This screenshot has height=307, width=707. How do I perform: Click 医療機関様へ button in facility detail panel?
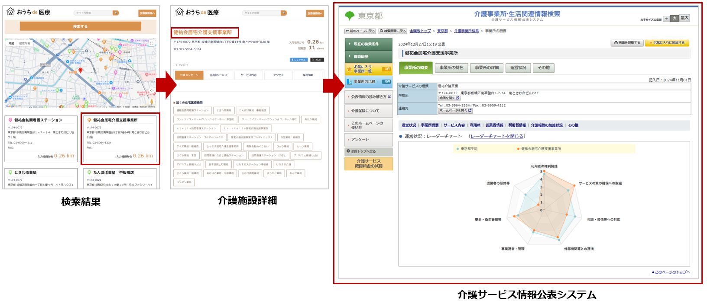point(315,13)
